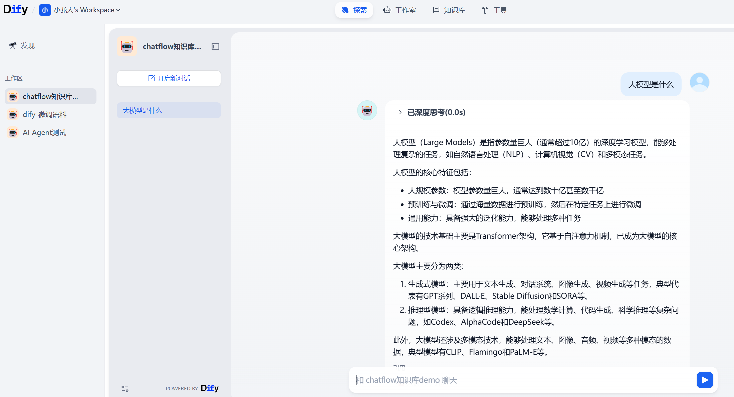Click the user avatar icon
734x397 pixels.
tap(699, 82)
